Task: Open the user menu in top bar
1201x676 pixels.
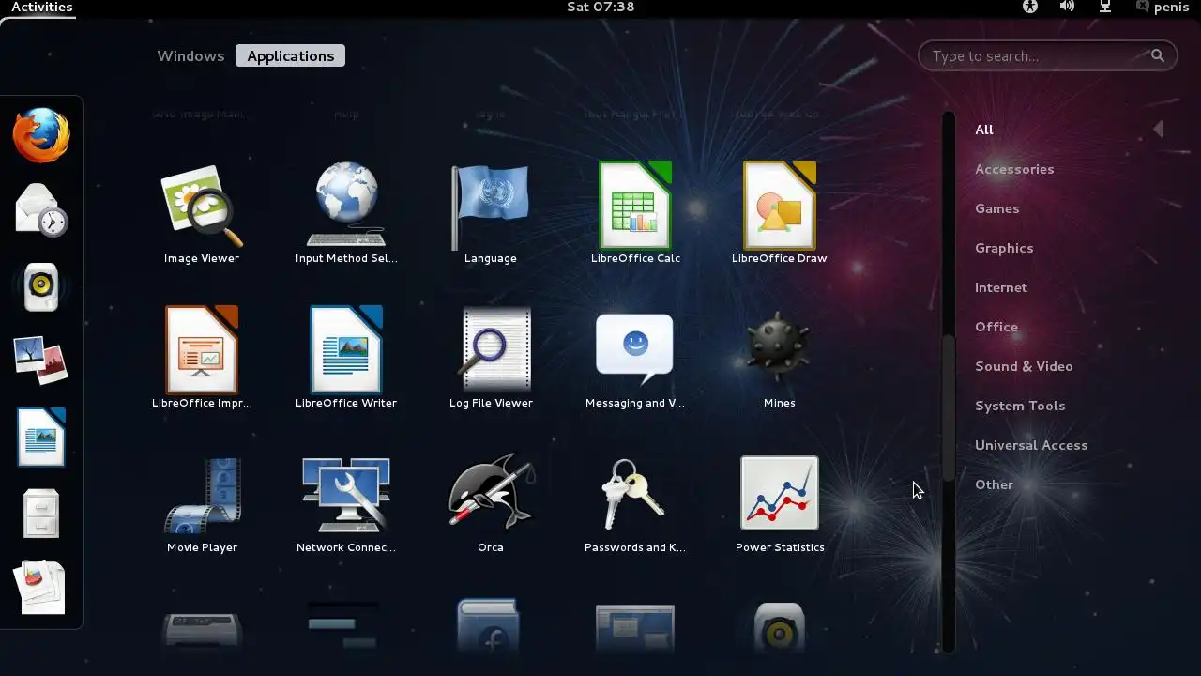Action: (x=1163, y=7)
